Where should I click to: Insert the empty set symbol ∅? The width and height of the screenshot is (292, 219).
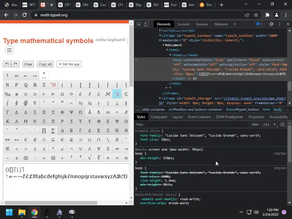(x=117, y=140)
